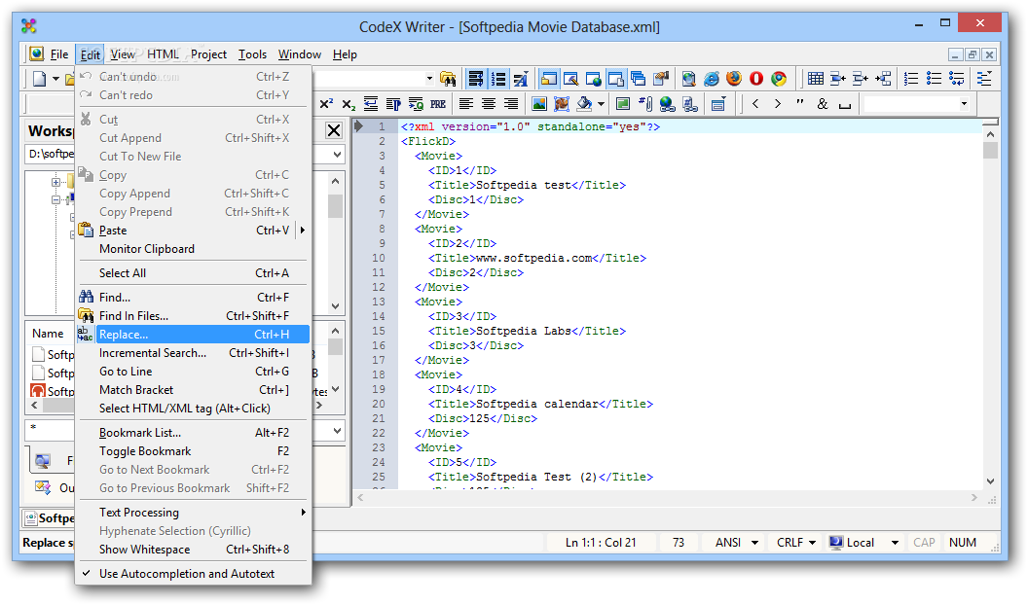Toggle the line numbers toolbar icon
This screenshot has width=1028, height=605.
click(498, 79)
